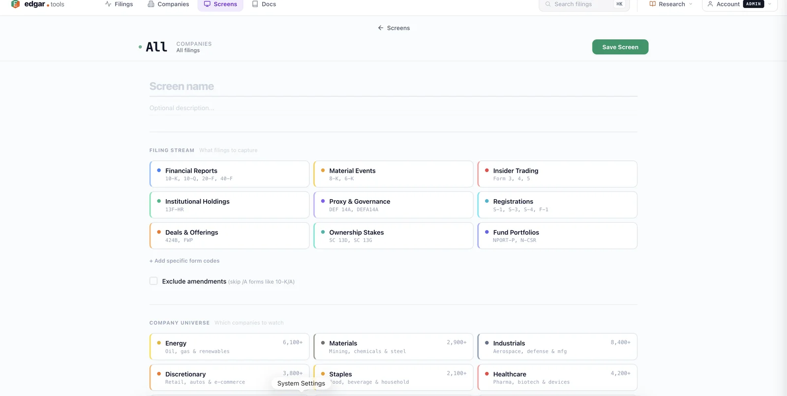The height and width of the screenshot is (396, 787).
Task: Click the 'All' screen title
Action: [156, 47]
